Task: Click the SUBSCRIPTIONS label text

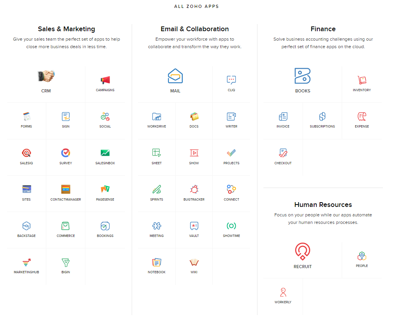Action: click(x=322, y=126)
